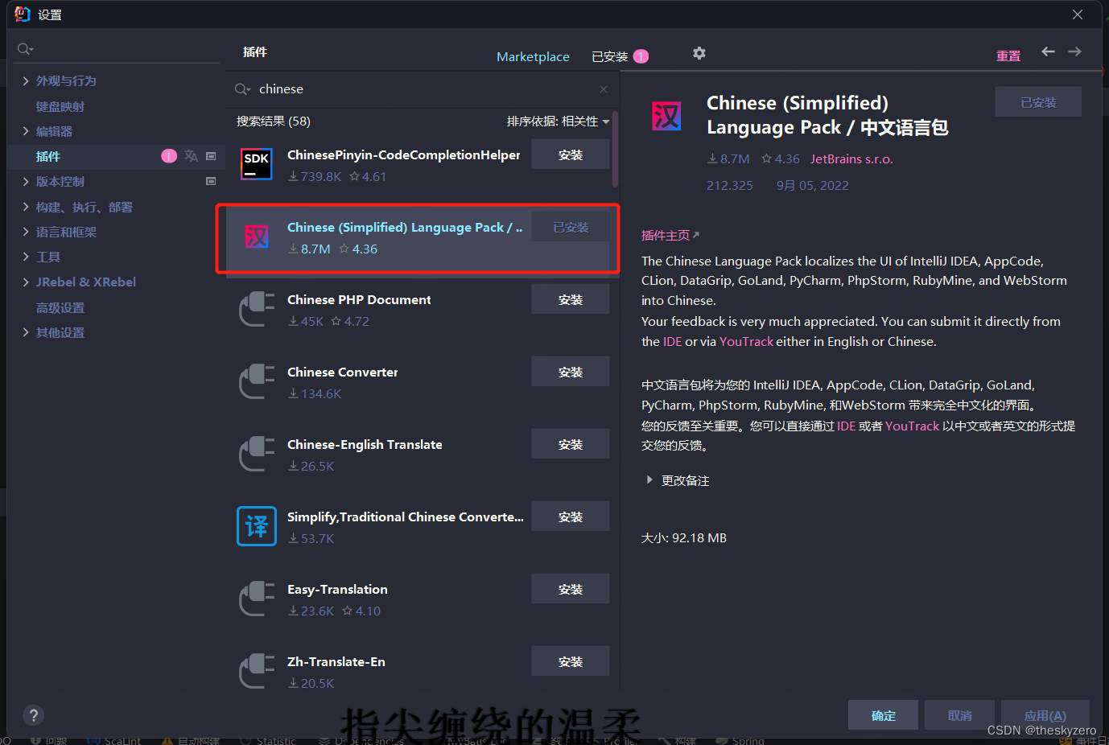1109x745 pixels.
Task: Open the first YouTrack link in English text
Action: [746, 341]
